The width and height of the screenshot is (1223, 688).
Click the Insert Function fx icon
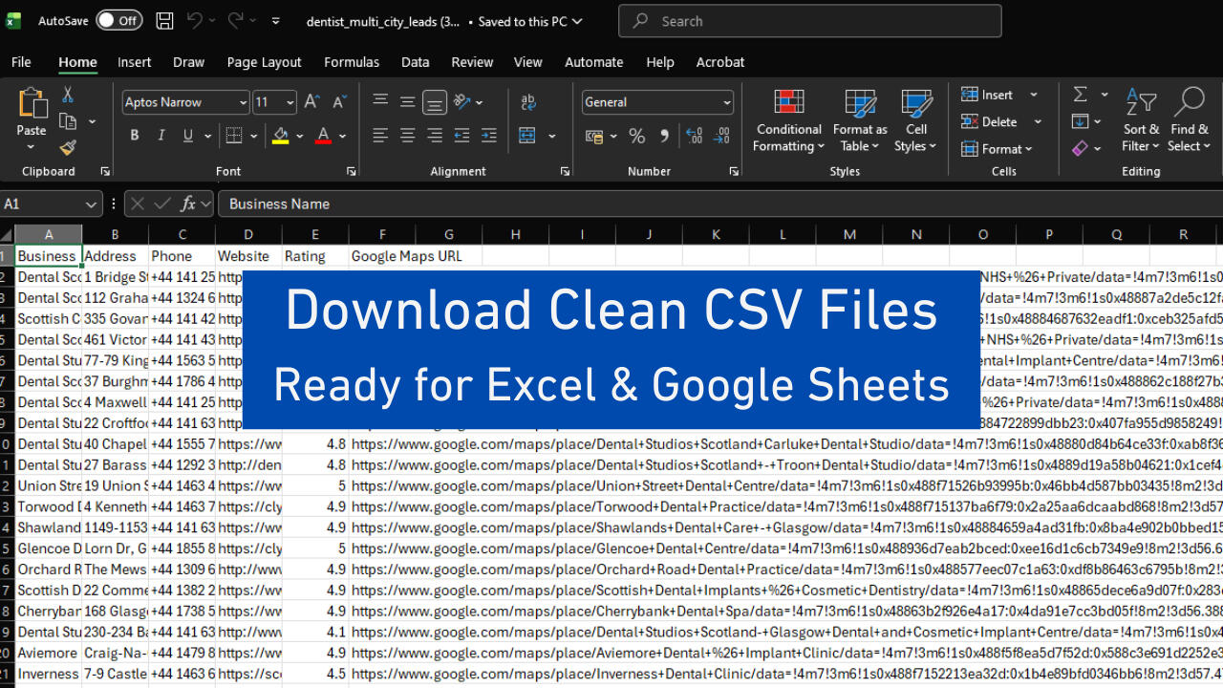click(x=188, y=204)
